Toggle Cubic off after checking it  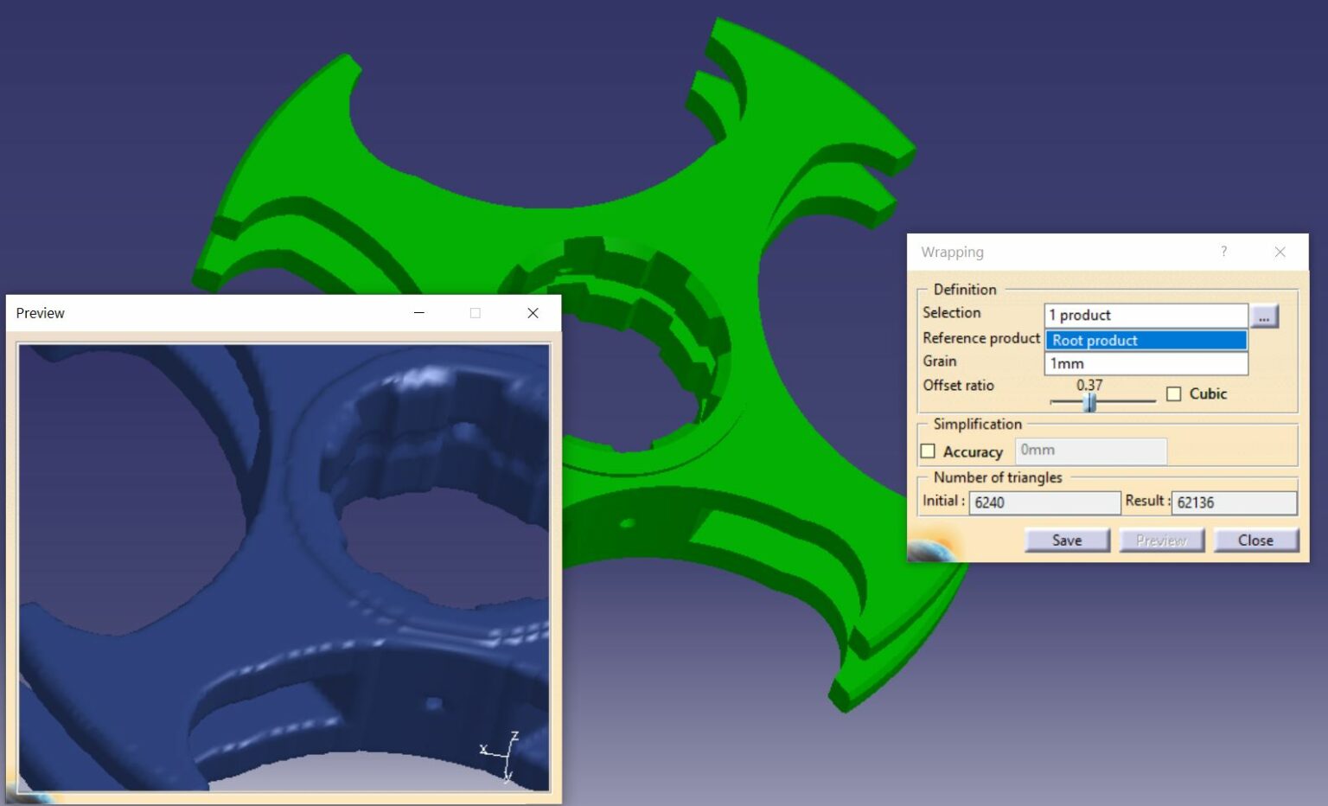tap(1173, 393)
